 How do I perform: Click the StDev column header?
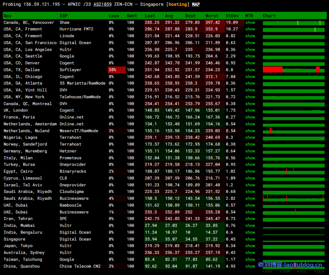click(232, 16)
